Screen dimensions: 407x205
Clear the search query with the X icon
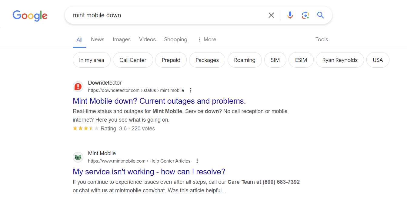271,15
